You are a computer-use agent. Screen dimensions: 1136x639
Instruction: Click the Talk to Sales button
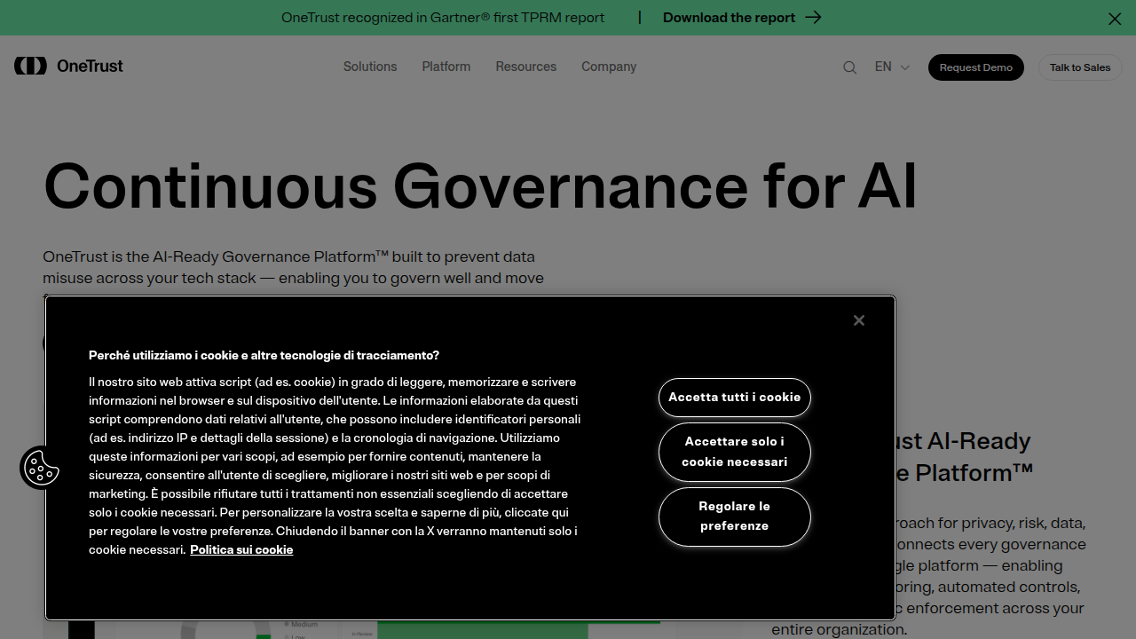pyautogui.click(x=1080, y=67)
